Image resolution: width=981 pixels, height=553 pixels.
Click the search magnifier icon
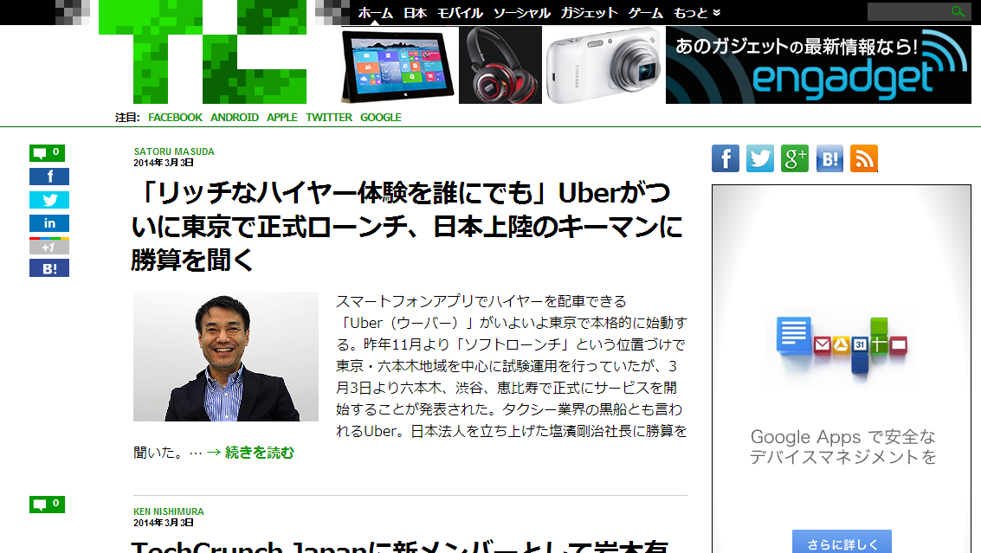coord(958,11)
